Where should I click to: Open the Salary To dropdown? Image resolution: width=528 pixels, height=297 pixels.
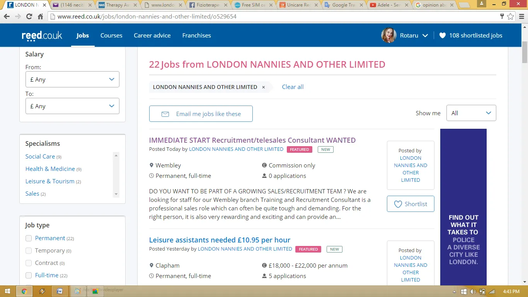[72, 106]
